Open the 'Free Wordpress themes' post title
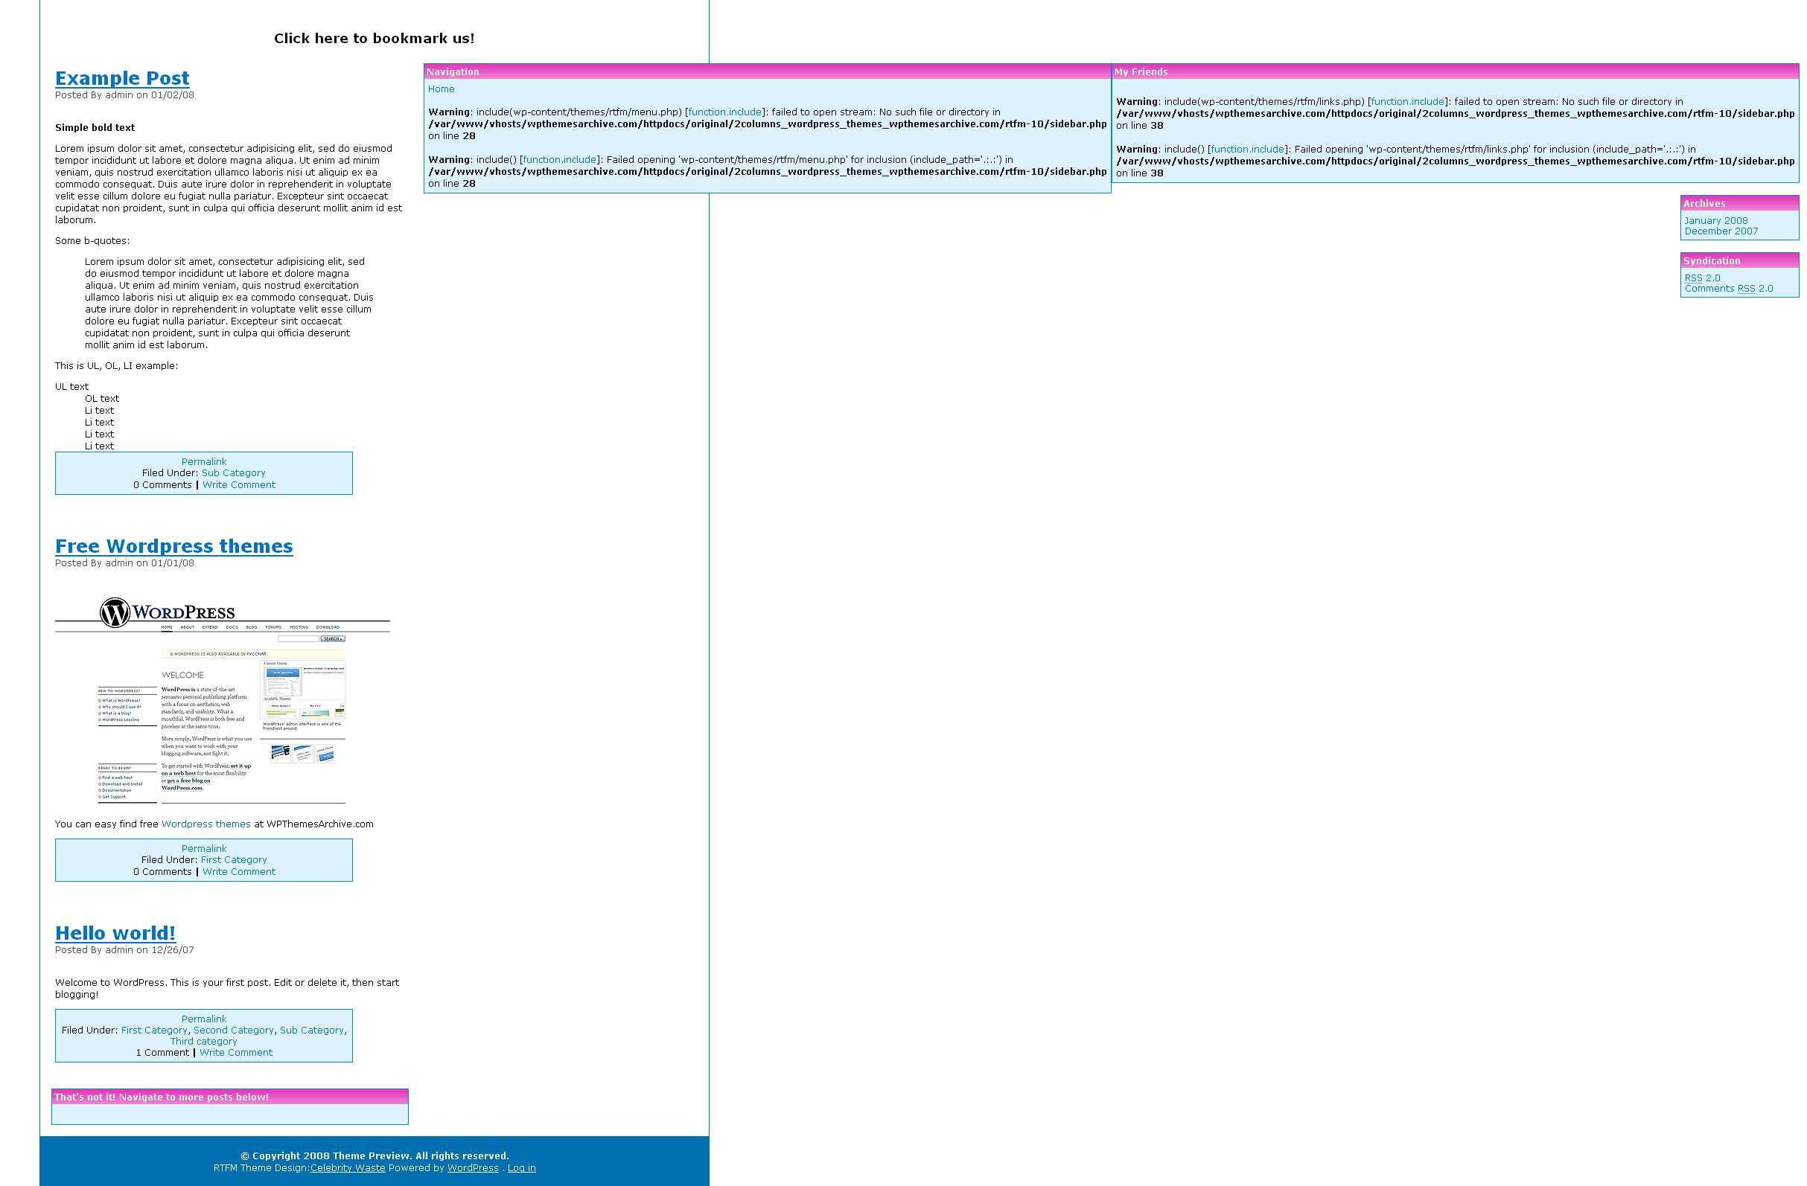Image resolution: width=1807 pixels, height=1186 pixels. pos(174,546)
